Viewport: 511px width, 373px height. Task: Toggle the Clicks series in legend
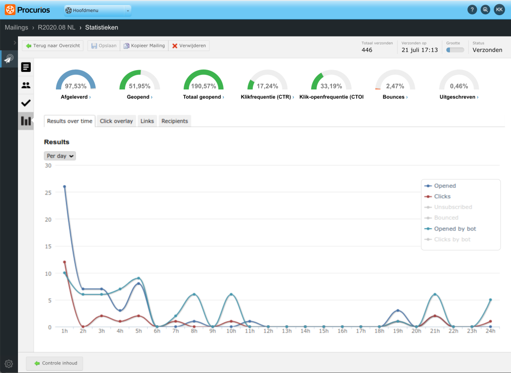437,196
